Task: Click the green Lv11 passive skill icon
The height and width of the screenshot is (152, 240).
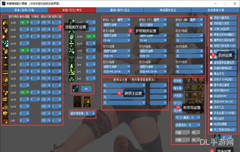Action: point(72,58)
